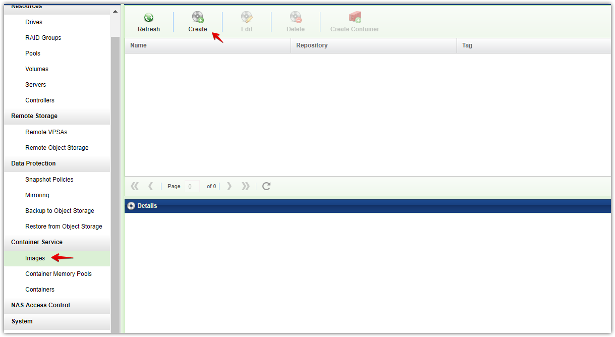
Task: Expand the System section
Action: coord(57,321)
